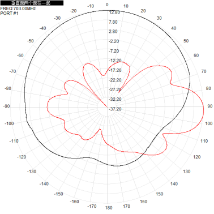Click the -2.20 radial scale value
Viewport: 214px width, 214px height.
click(114, 41)
